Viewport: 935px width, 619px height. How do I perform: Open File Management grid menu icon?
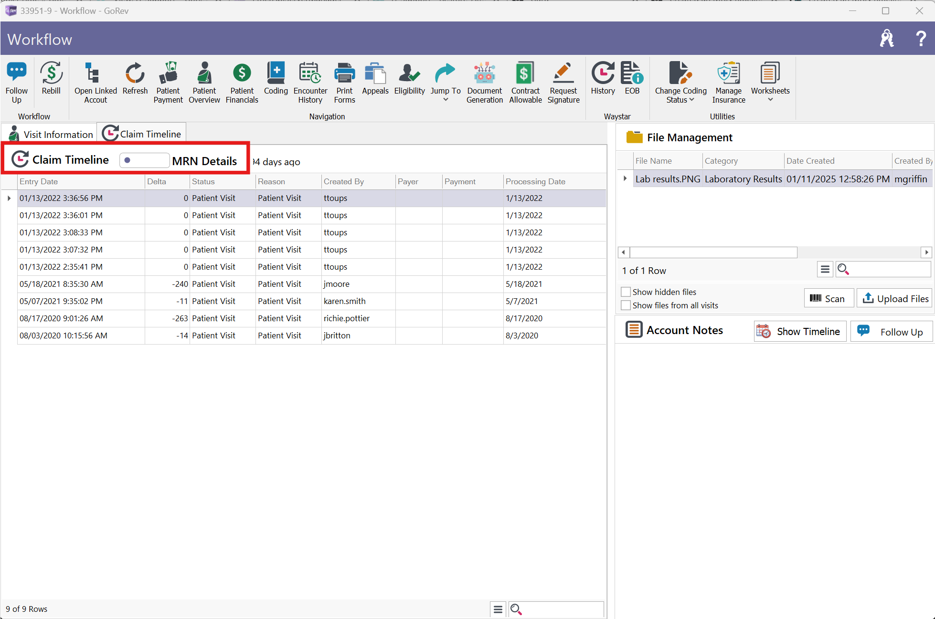tap(825, 270)
